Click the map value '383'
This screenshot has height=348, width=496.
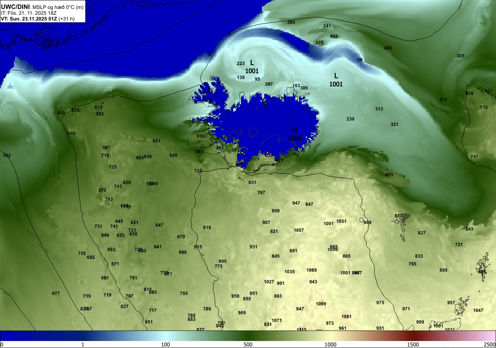tap(291, 22)
